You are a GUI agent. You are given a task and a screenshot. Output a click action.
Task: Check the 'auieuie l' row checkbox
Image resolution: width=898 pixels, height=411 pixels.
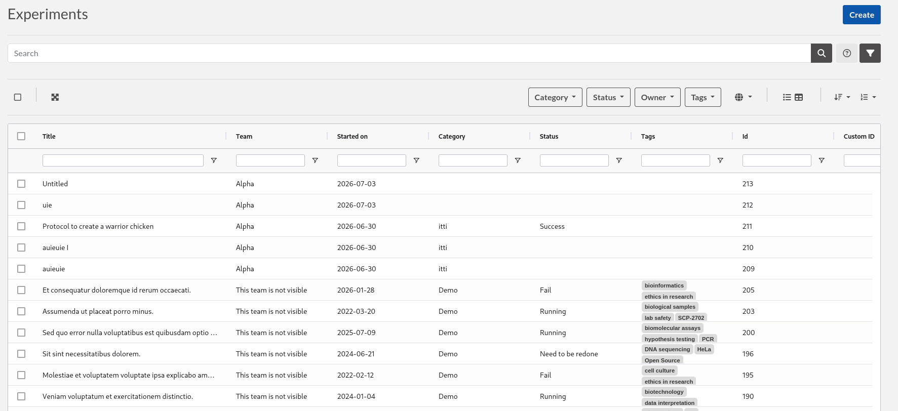[21, 248]
